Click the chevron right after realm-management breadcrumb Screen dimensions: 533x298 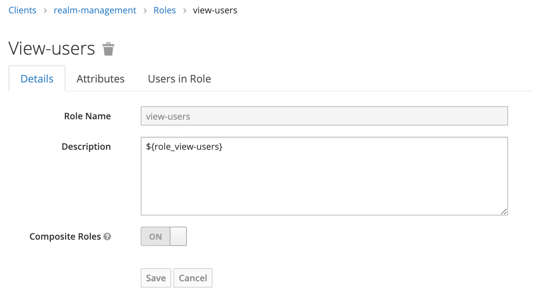click(x=145, y=10)
